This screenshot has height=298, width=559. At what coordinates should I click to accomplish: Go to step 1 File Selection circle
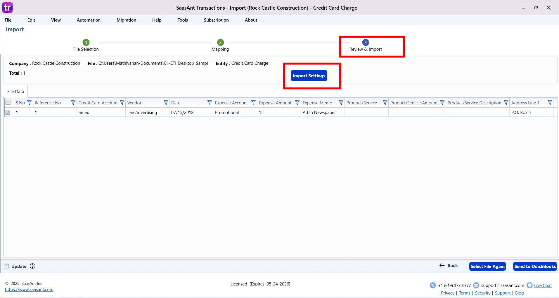pos(86,42)
